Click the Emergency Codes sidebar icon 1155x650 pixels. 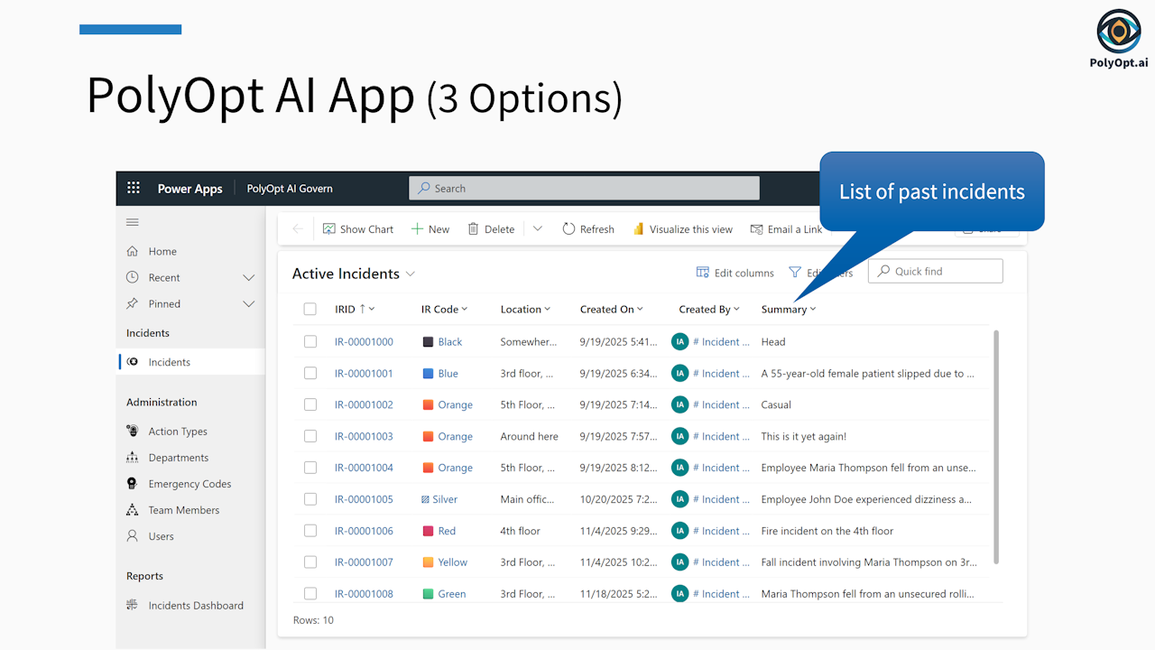(x=133, y=484)
